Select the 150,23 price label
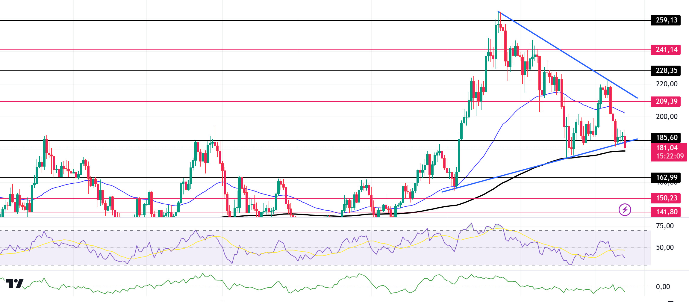Viewport: 689px width, 302px height. [666, 198]
